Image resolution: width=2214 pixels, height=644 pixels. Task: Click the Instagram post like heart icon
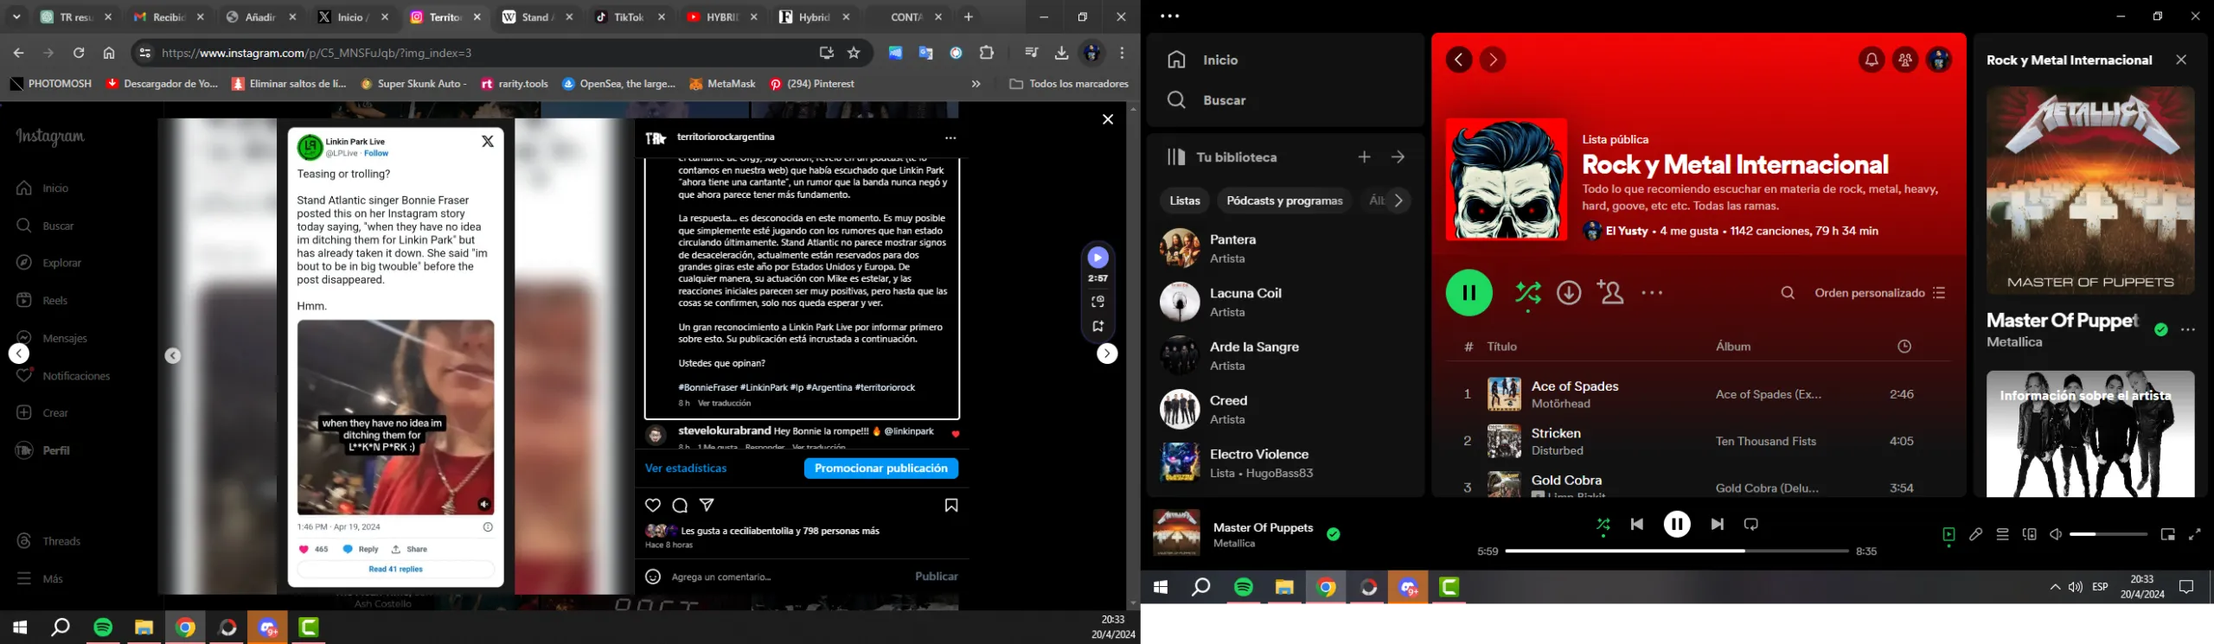coord(653,506)
